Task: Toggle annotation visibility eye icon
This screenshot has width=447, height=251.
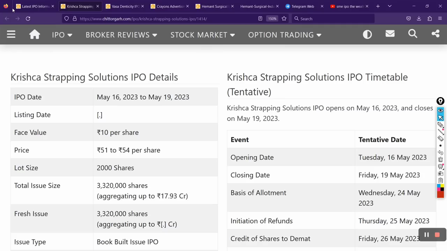Action: click(440, 110)
